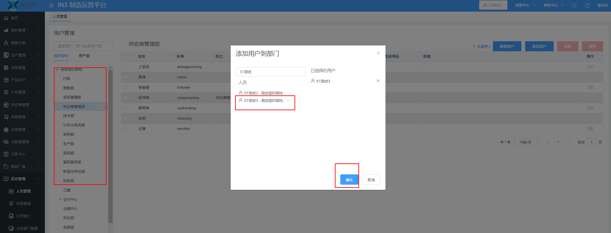Open the 消息中心 dropdown
The height and width of the screenshot is (233, 611).
[525, 5]
